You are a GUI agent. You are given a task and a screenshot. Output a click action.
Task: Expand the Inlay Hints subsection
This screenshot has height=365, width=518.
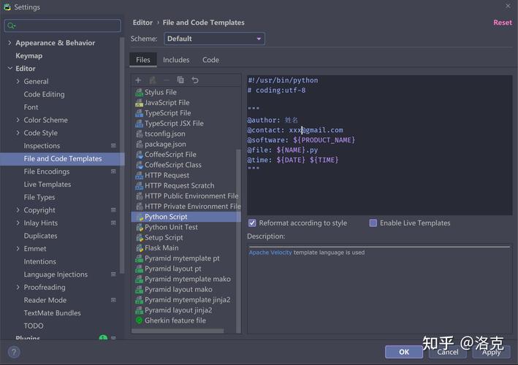pyautogui.click(x=18, y=223)
